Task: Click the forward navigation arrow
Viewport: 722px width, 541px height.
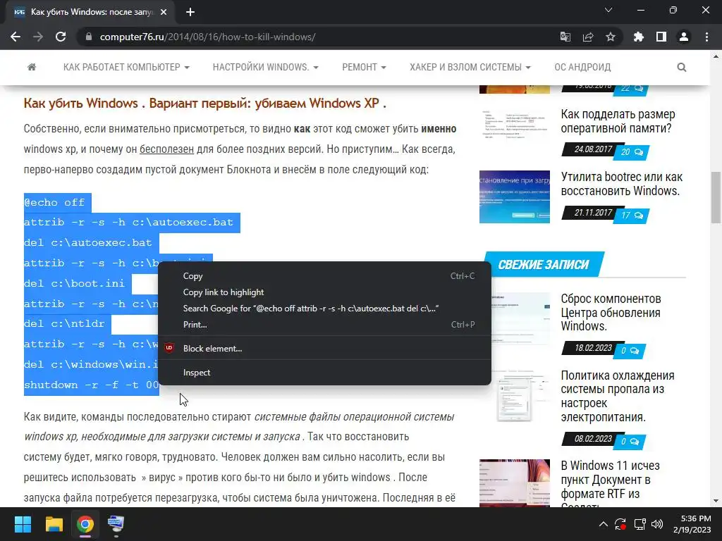Action: pos(38,37)
